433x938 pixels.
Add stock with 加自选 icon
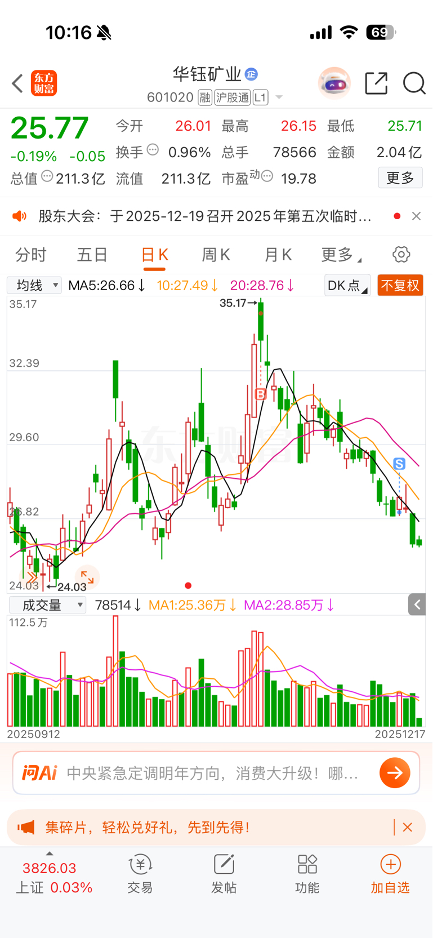[x=390, y=874]
